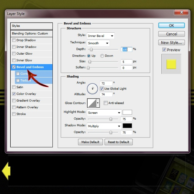The height and width of the screenshot is (194, 194).
Task: Click the Depth slider handle
Action: point(91,49)
